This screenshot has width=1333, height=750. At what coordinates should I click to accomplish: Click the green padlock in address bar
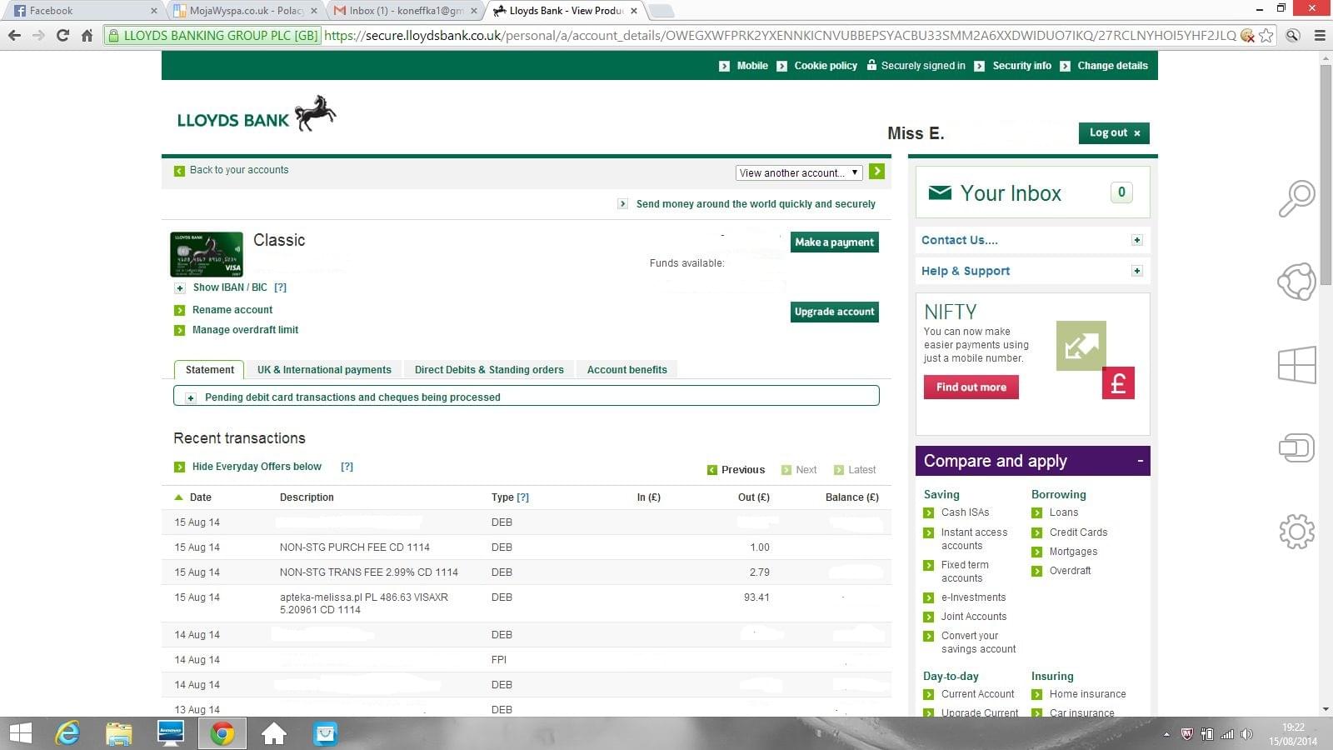point(113,35)
